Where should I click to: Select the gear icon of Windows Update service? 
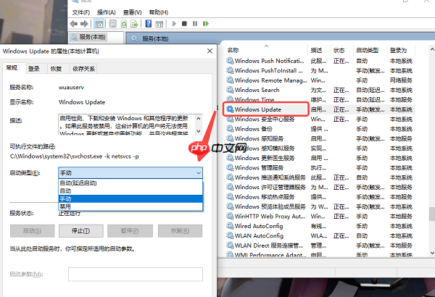point(230,109)
